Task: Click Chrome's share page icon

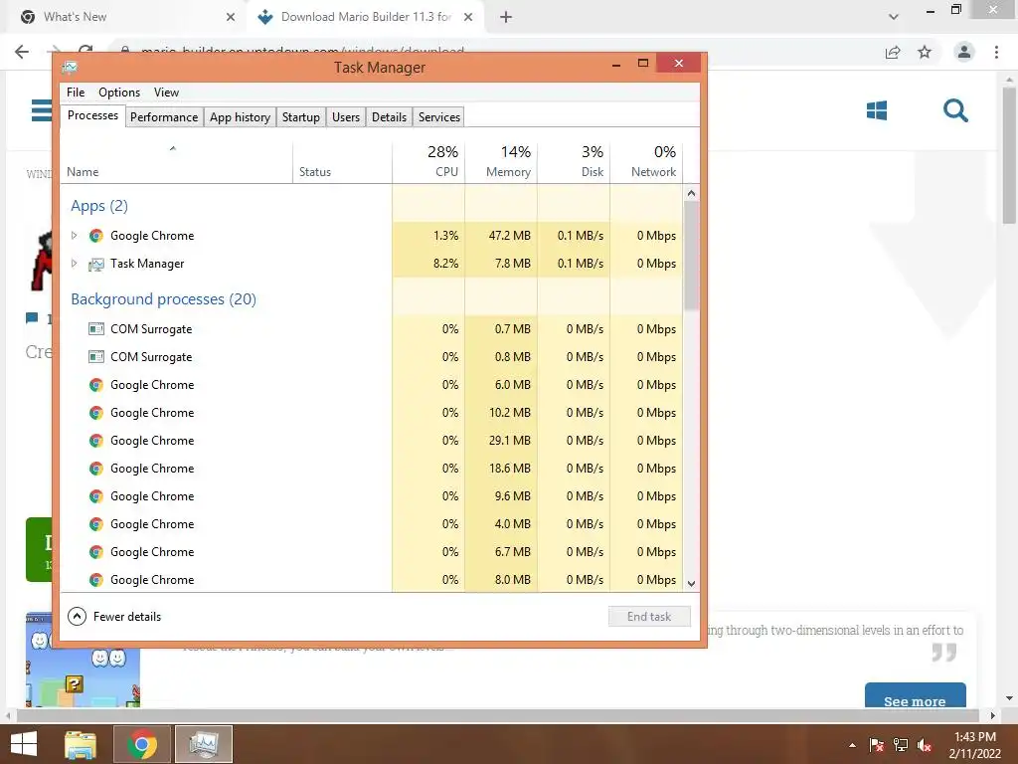Action: [893, 52]
